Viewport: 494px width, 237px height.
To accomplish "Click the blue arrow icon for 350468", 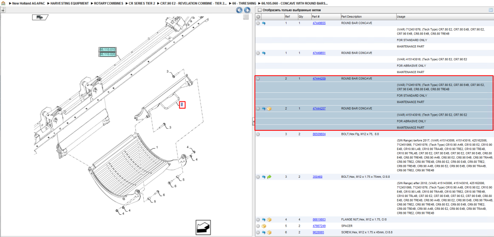I will (264, 177).
